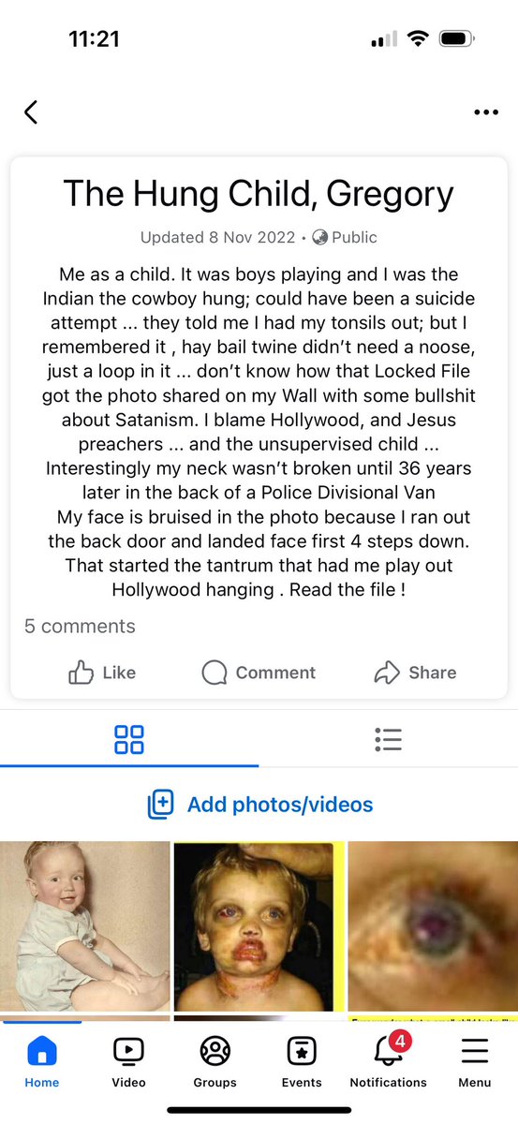Open the close-up eye photo thumbnail

pos(433,926)
